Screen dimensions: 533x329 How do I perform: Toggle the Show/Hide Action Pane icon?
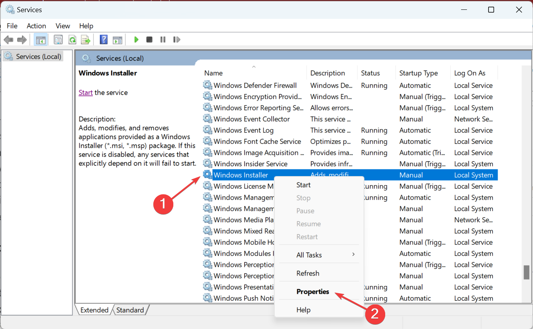pyautogui.click(x=118, y=40)
